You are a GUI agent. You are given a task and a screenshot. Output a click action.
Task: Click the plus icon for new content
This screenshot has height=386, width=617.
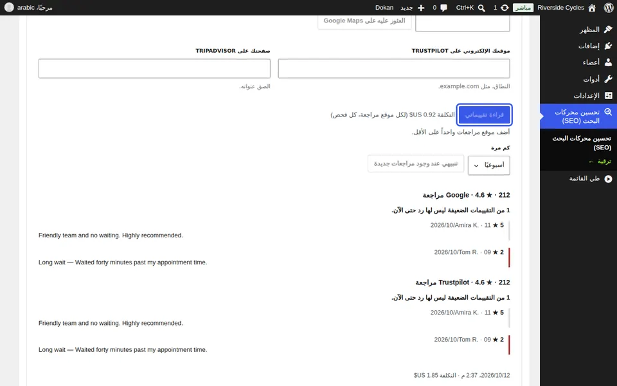click(x=420, y=8)
